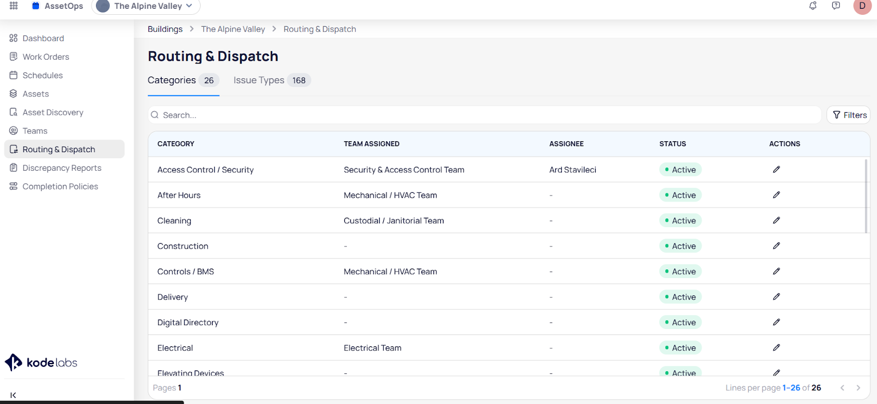Click The Alpine Valley breadcrumb link
Viewport: 877px width, 404px height.
233,29
